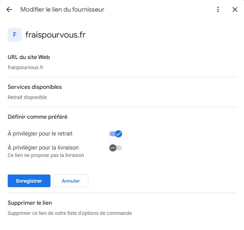The width and height of the screenshot is (244, 230).
Task: Select the URL du site Web heading
Action: click(29, 57)
